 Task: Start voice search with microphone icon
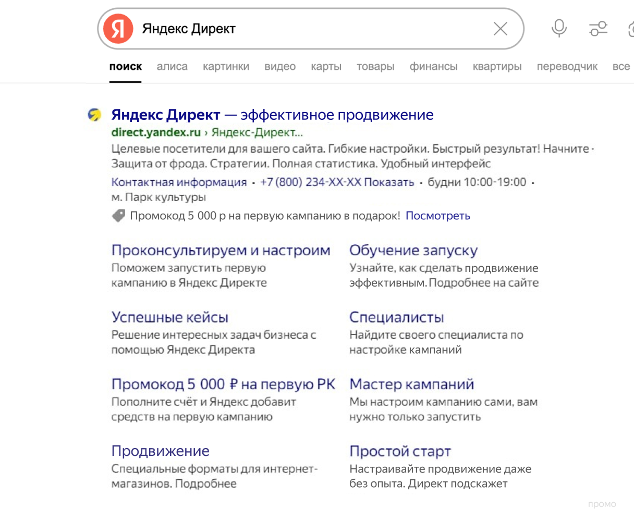559,28
